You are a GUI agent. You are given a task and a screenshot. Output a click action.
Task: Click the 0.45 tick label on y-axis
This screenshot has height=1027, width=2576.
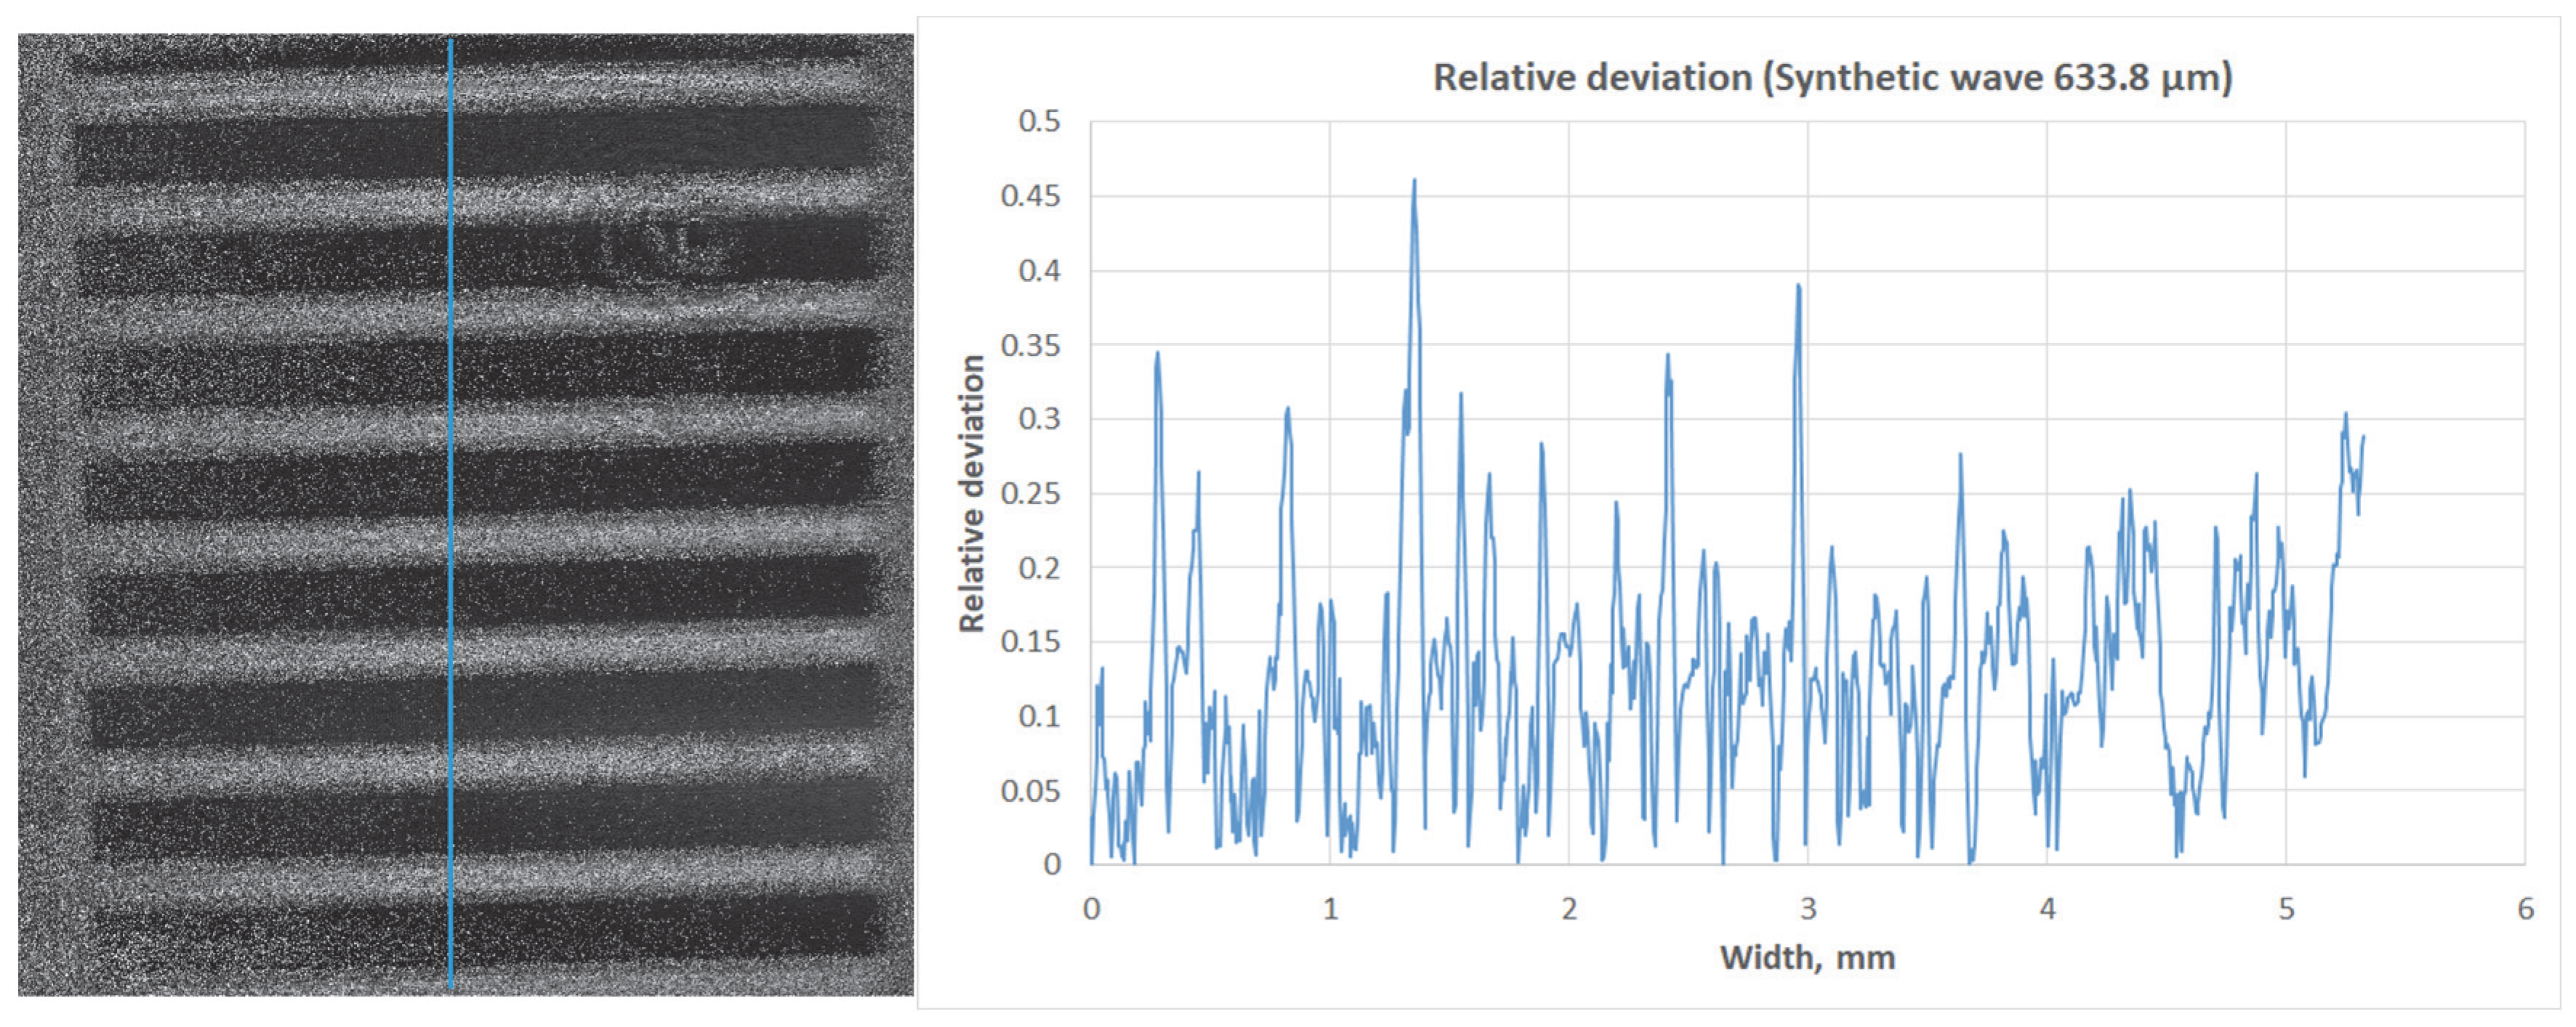pos(1030,196)
